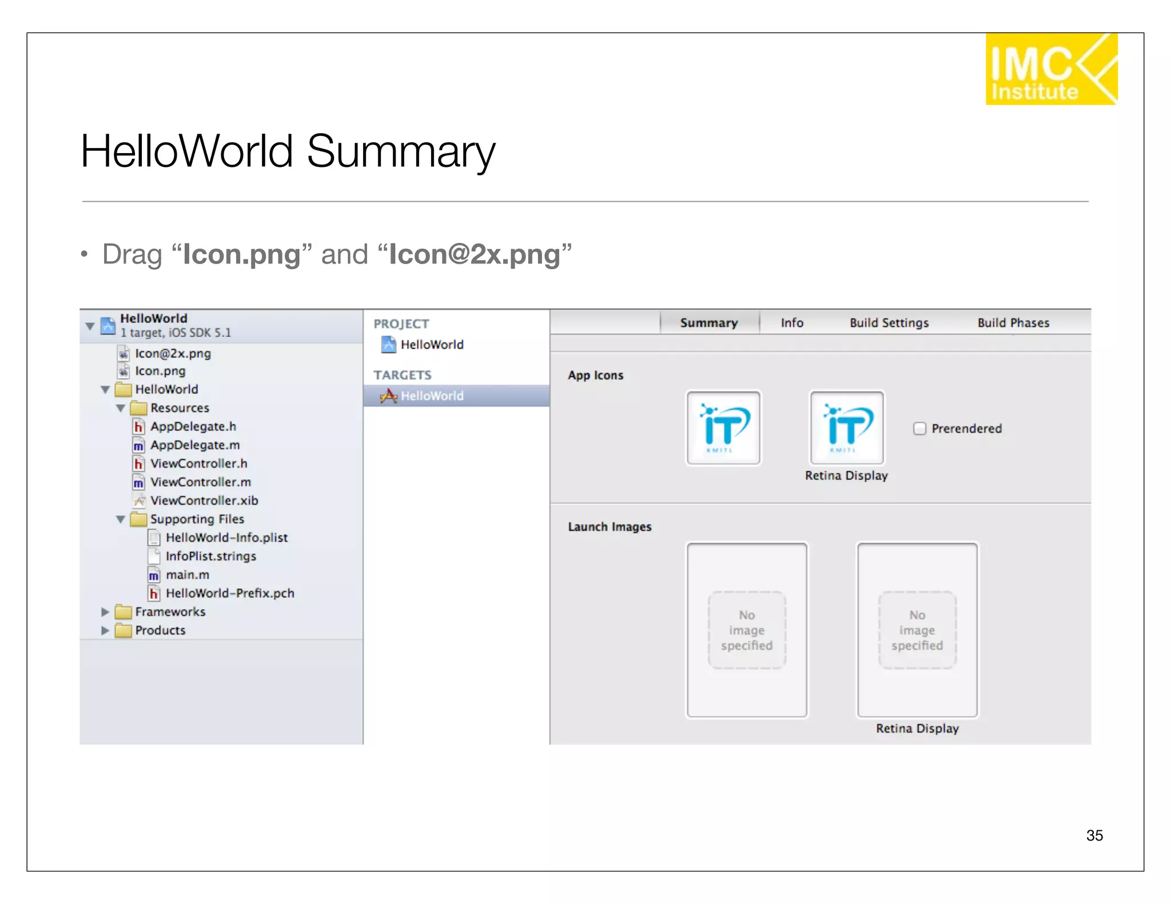
Task: Select "Icon@2x.png" in the file list
Action: pos(173,354)
